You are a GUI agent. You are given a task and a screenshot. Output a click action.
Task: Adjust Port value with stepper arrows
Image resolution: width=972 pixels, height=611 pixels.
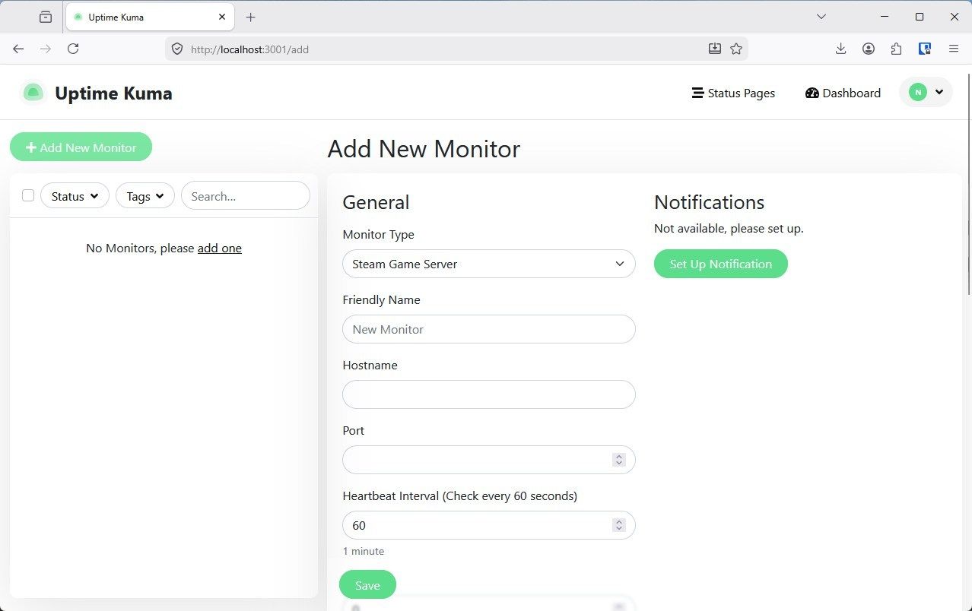[x=619, y=460]
